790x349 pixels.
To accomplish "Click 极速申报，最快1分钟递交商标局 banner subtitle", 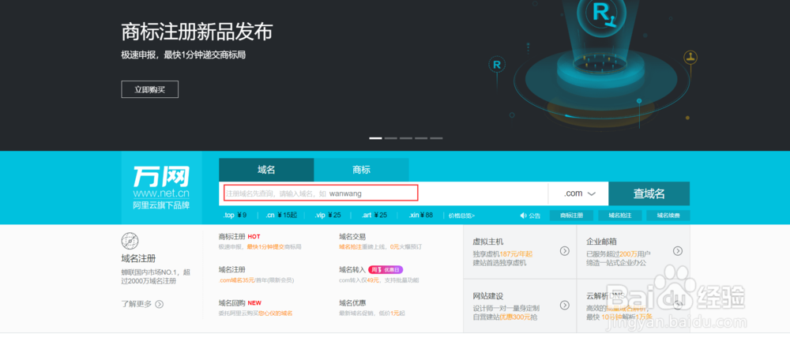I will [183, 54].
